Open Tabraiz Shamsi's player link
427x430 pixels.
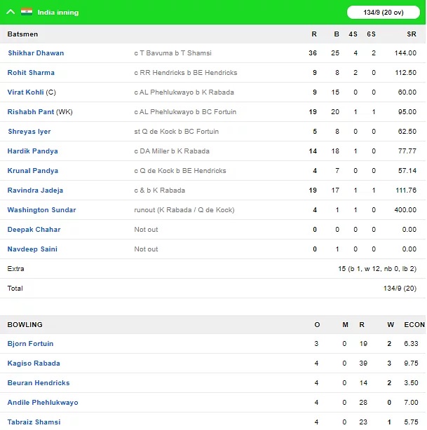click(x=34, y=422)
